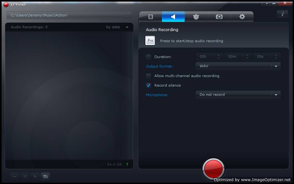This screenshot has width=294, height=184.
Task: Open the settings gear tab
Action: [242, 17]
